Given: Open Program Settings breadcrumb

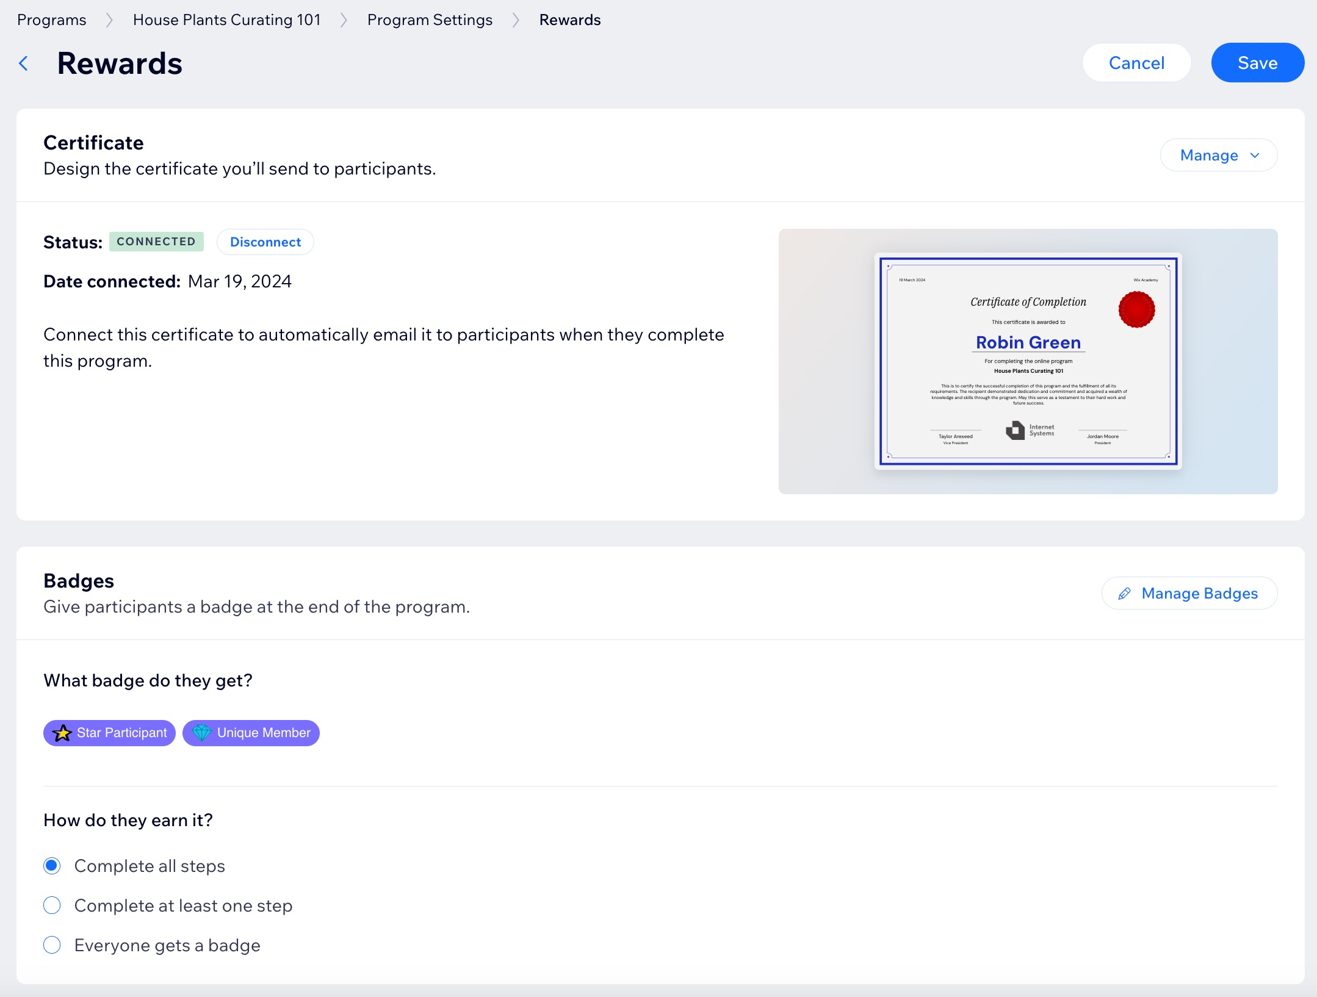Looking at the screenshot, I should click(x=430, y=20).
